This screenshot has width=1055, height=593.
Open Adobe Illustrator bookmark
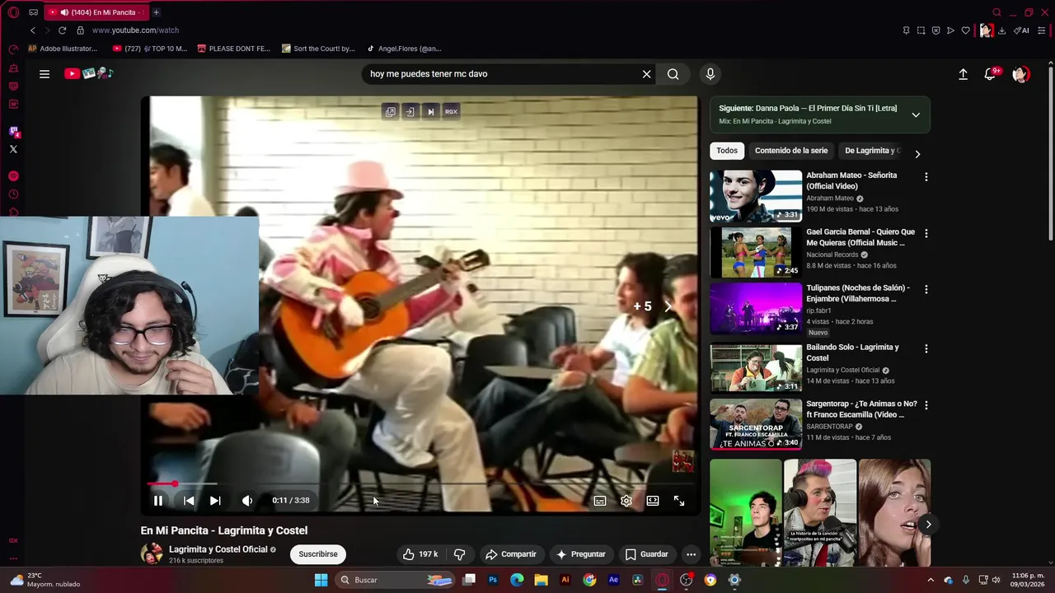[63, 49]
